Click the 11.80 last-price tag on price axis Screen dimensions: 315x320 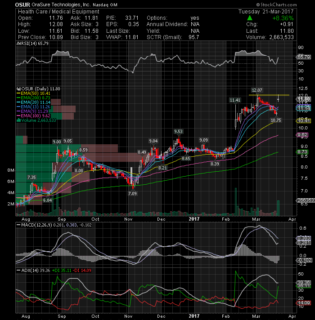point(304,99)
